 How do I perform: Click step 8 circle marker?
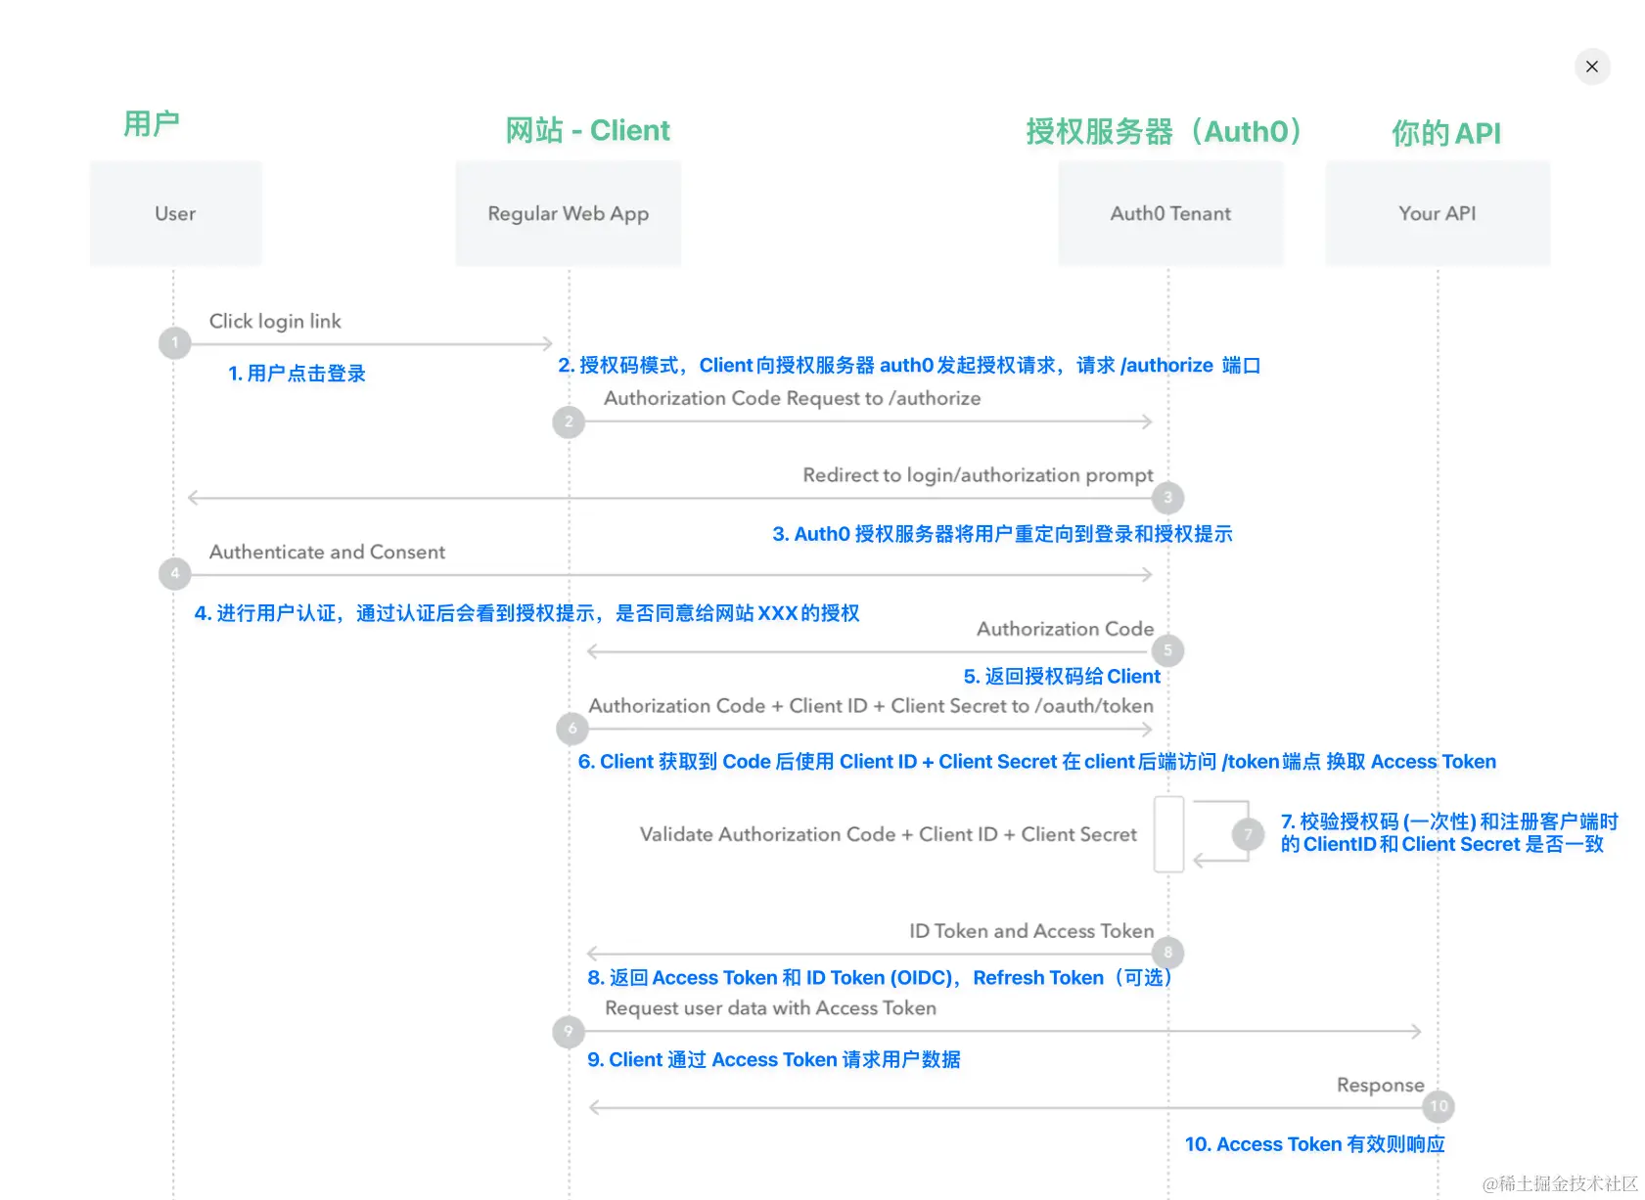click(x=1167, y=953)
